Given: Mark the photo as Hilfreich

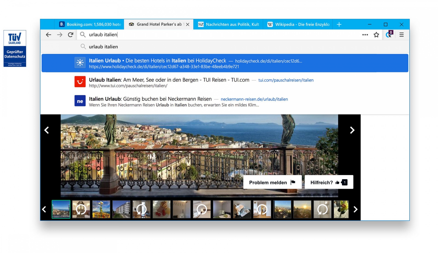Looking at the screenshot, I should (329, 182).
